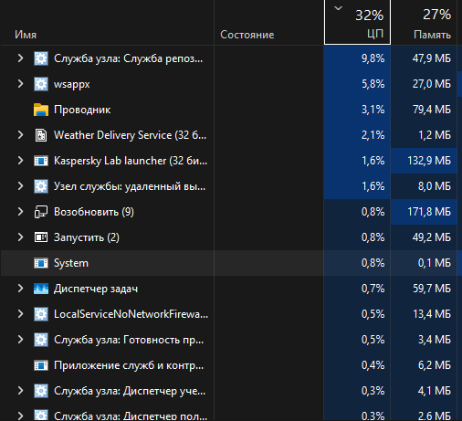This screenshot has width=462, height=421.
Task: Sort by the Имя column header
Action: (x=107, y=23)
